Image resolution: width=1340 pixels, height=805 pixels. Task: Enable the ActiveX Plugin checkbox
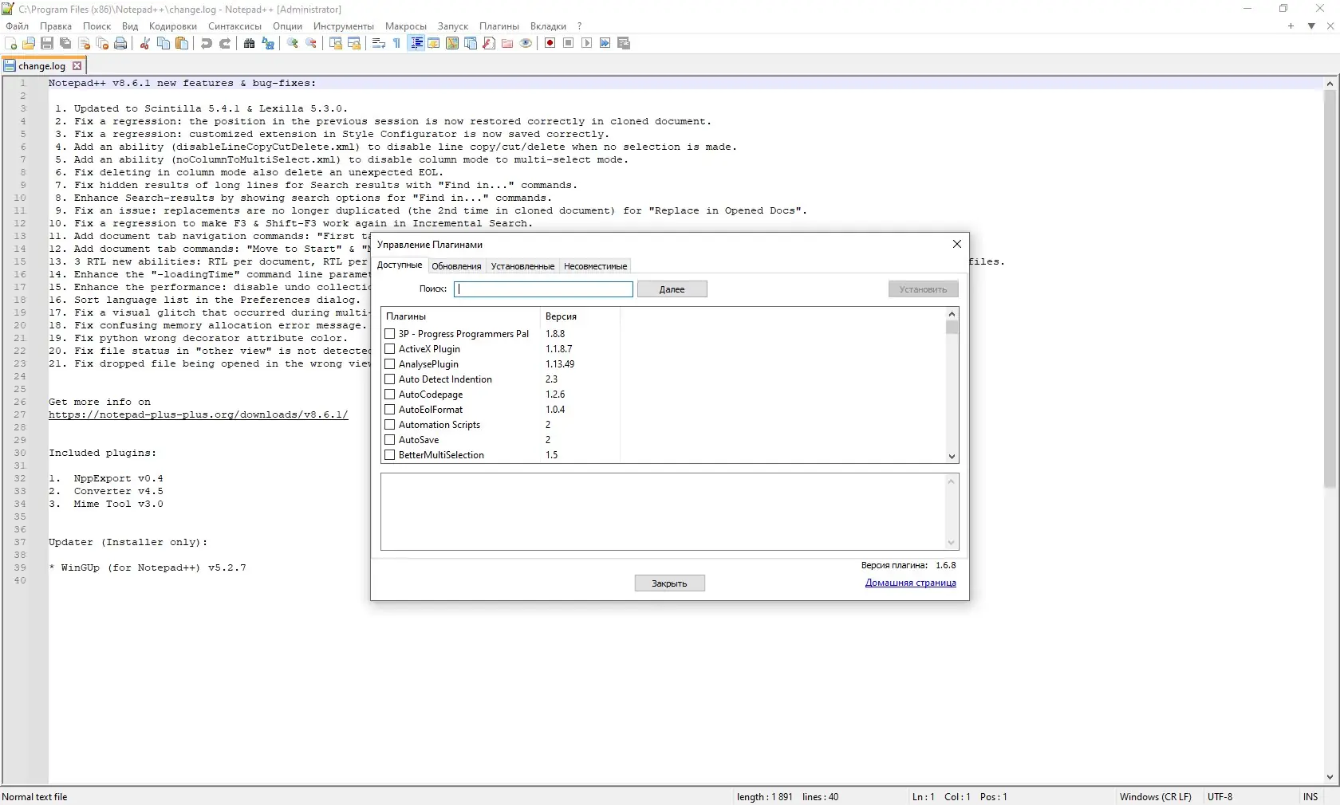(390, 349)
